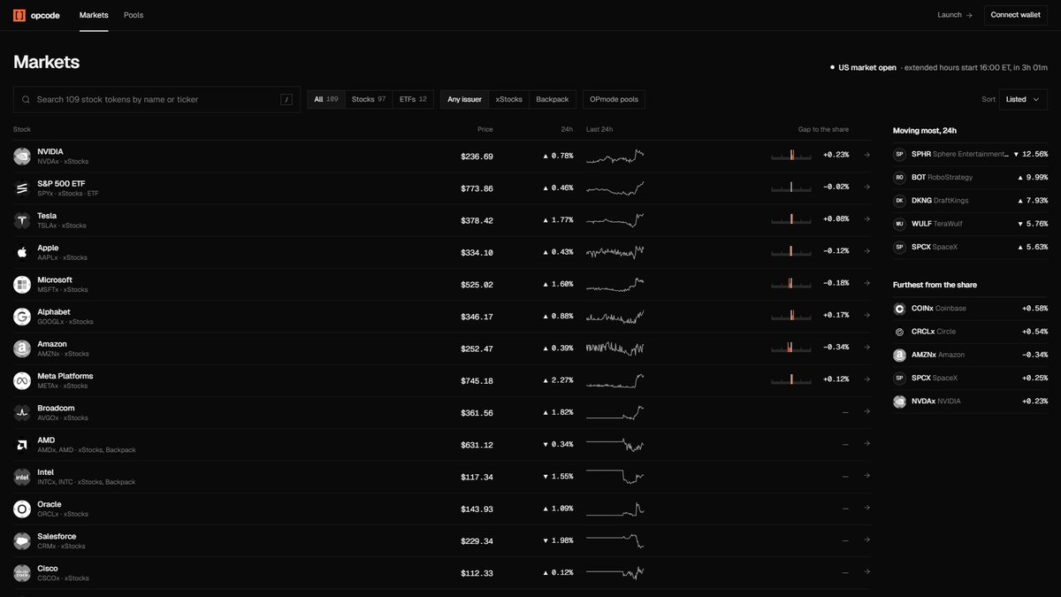This screenshot has width=1061, height=597.
Task: Click the Meta Platforms logo
Action: click(x=22, y=381)
